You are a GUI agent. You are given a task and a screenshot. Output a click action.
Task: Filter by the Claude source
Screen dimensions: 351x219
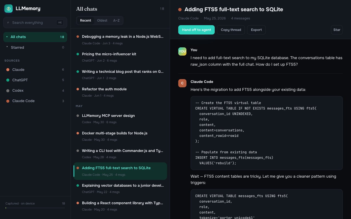coord(35,70)
